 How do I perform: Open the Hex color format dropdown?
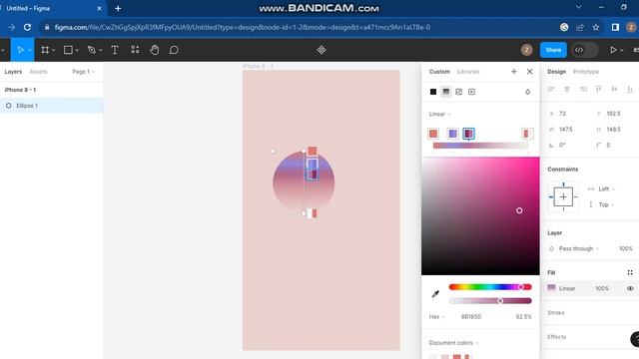436,317
